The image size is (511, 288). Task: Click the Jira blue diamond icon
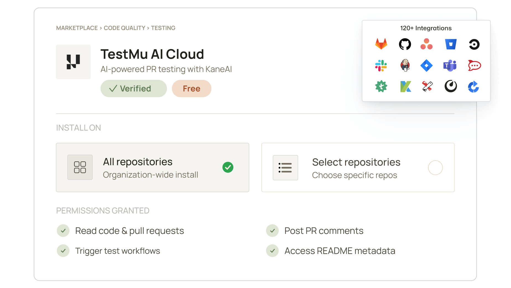point(426,66)
